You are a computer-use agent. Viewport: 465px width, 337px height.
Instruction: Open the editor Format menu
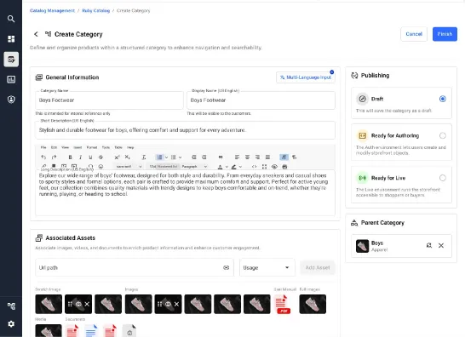tap(92, 147)
